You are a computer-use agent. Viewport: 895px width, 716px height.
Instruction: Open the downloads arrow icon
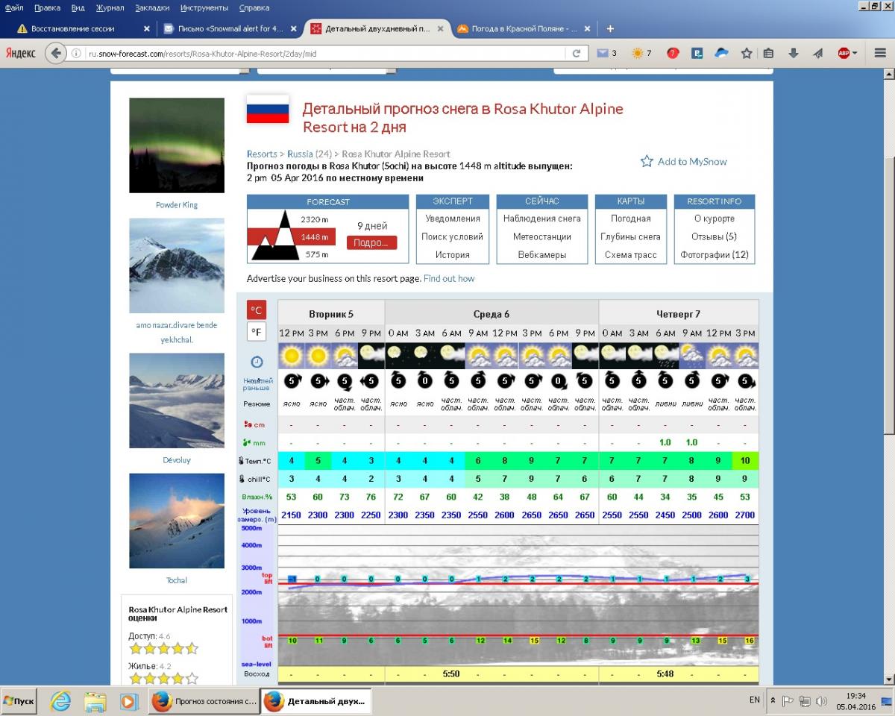pos(794,53)
